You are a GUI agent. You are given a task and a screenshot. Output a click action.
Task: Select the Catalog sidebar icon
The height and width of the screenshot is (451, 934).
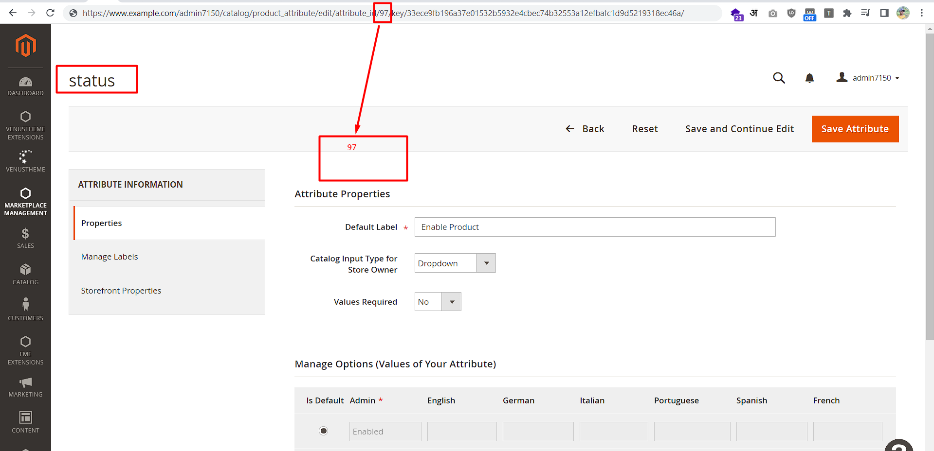point(25,272)
